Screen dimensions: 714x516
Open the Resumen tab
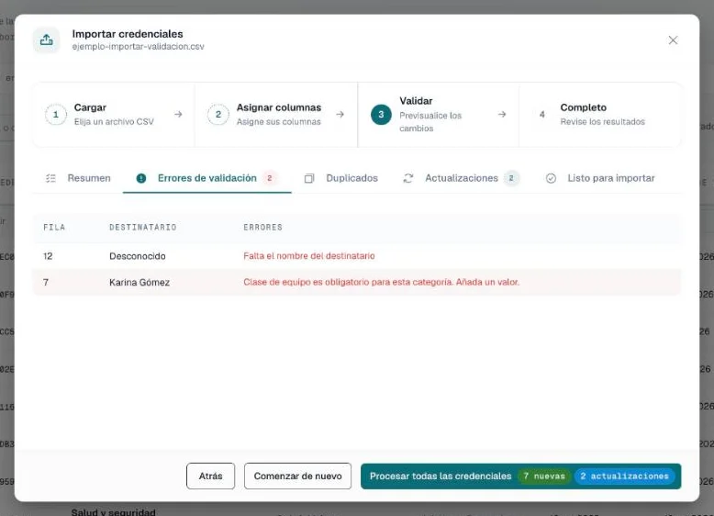click(78, 178)
